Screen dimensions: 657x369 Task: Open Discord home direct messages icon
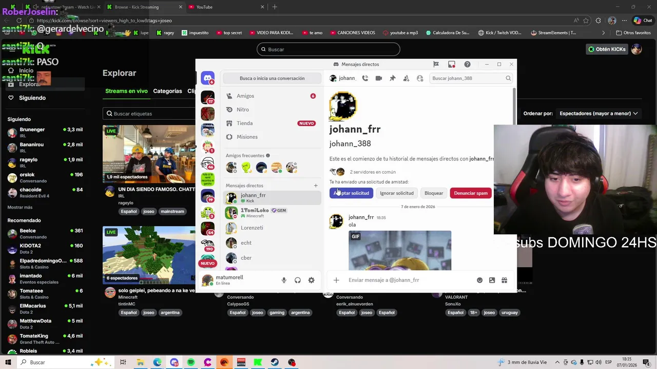(208, 78)
